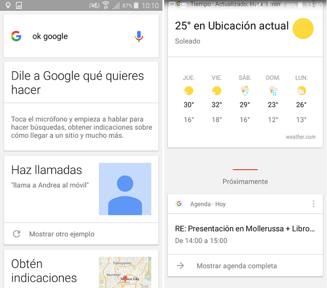Tap the 26° high temperature for LUN.
327x288 pixels.
301,105
